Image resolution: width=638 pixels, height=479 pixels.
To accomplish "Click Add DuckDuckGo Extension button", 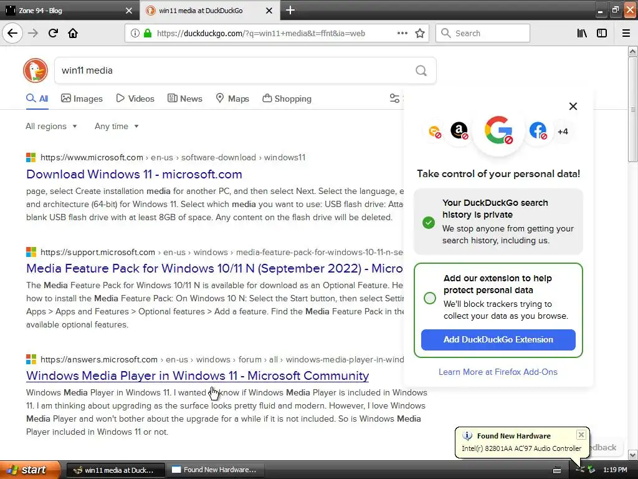I will 498,340.
